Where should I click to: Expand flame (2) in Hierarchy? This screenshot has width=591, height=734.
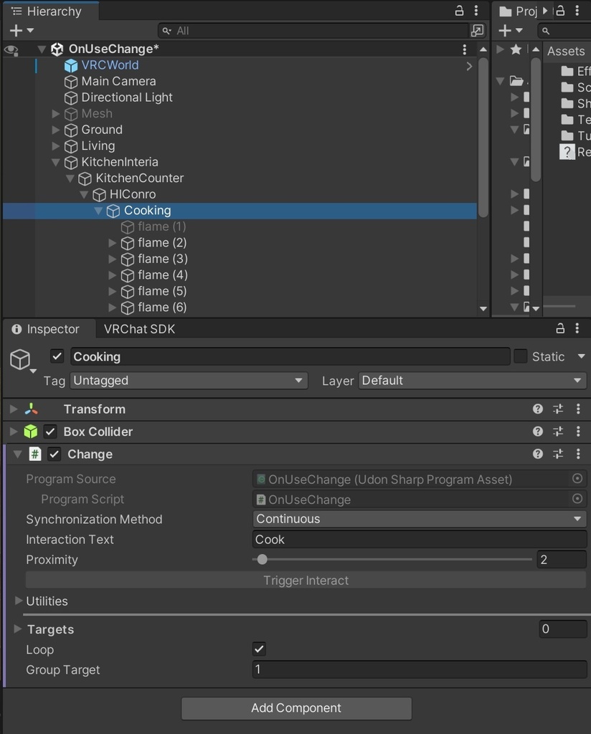point(112,243)
